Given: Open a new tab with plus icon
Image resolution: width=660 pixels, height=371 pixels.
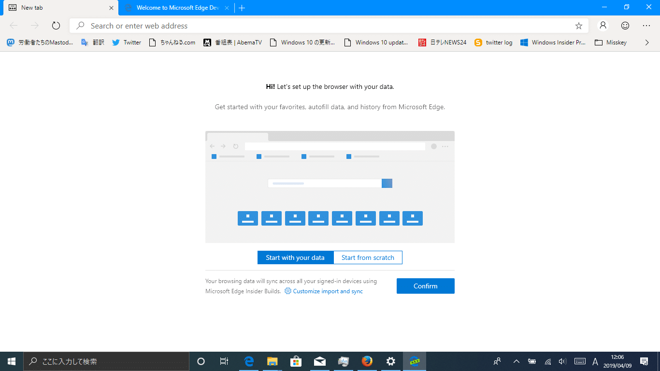Looking at the screenshot, I should 242,8.
